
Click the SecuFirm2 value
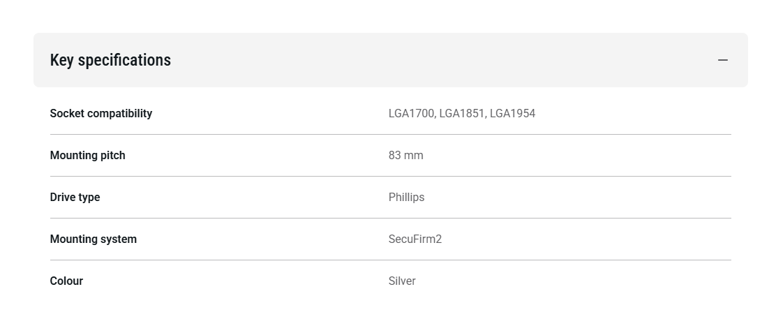click(x=415, y=239)
